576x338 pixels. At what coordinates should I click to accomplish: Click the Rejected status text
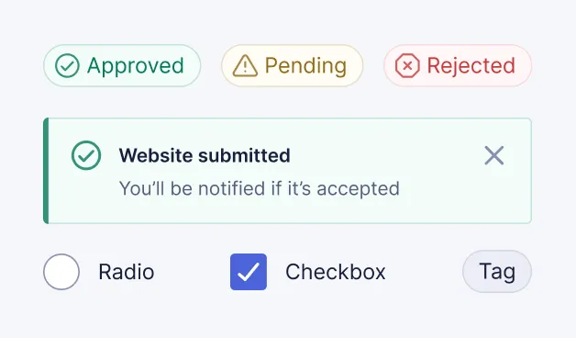[471, 66]
